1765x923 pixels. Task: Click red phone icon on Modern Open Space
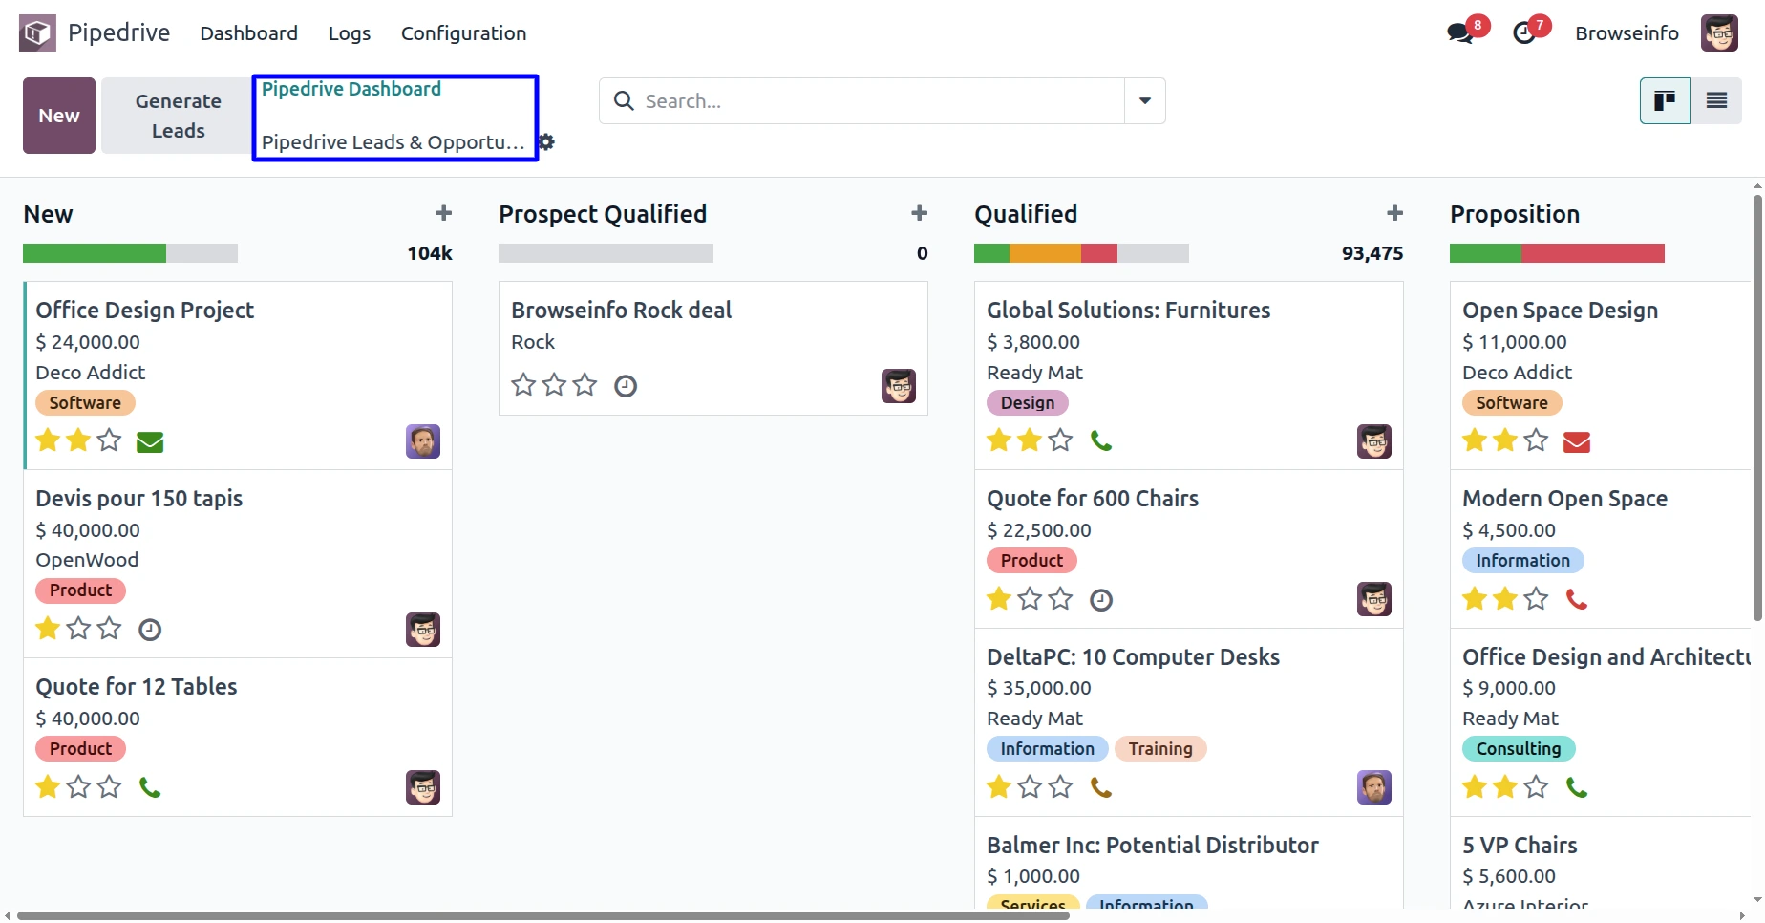coord(1577,599)
